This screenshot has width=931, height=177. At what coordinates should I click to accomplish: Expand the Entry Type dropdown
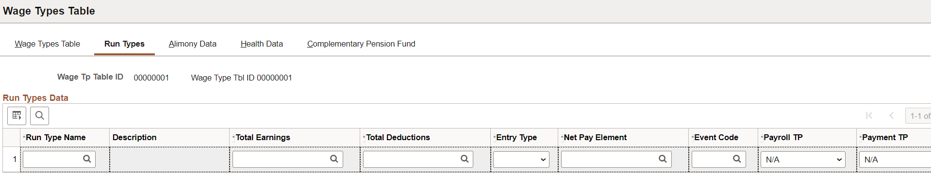pyautogui.click(x=521, y=159)
